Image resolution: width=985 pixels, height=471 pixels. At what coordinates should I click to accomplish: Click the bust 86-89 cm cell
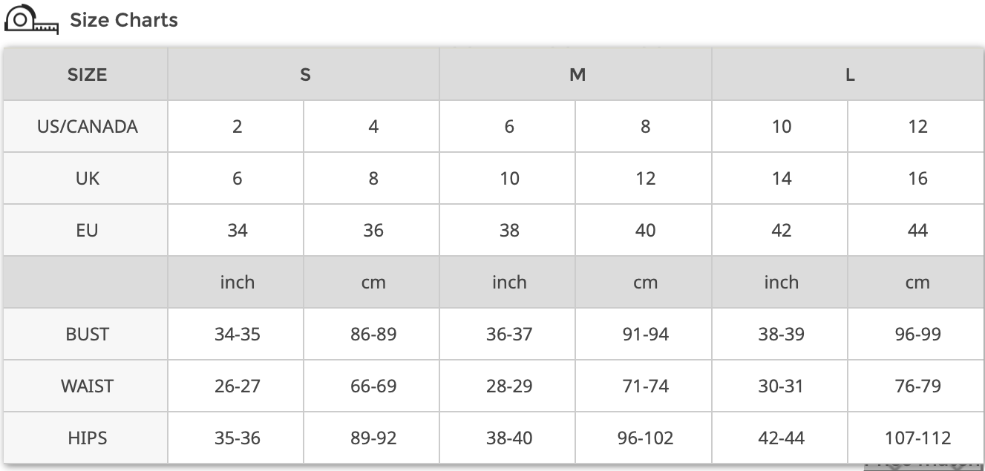coord(373,335)
